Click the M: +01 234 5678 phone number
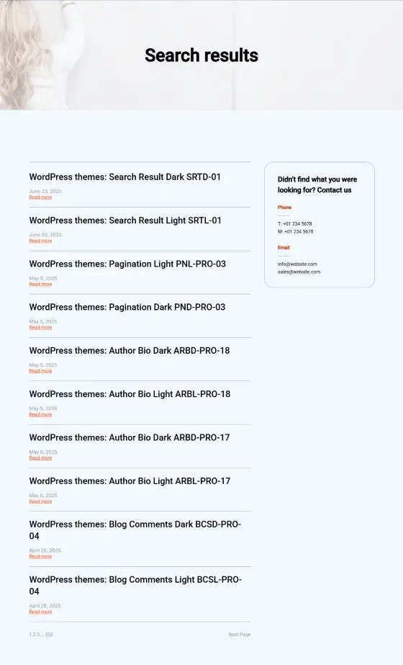 point(295,231)
